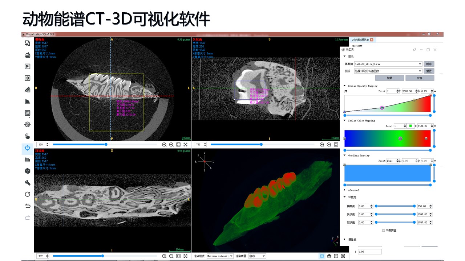Click the 加载 load button
The width and height of the screenshot is (465, 261).
389,78
